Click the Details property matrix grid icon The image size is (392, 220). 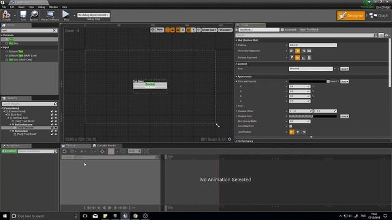pyautogui.click(x=381, y=35)
